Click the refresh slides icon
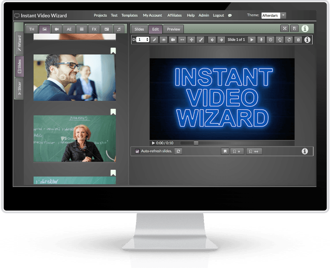The image size is (330, 268). pyautogui.click(x=178, y=151)
